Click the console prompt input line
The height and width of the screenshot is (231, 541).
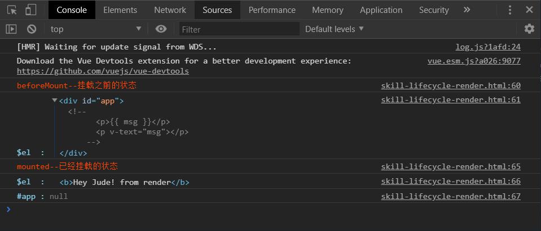(x=271, y=210)
